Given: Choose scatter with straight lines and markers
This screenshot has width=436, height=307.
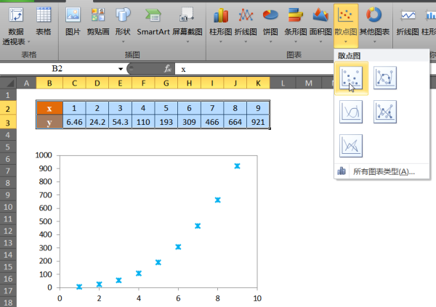Looking at the screenshot, I should 385,112.
